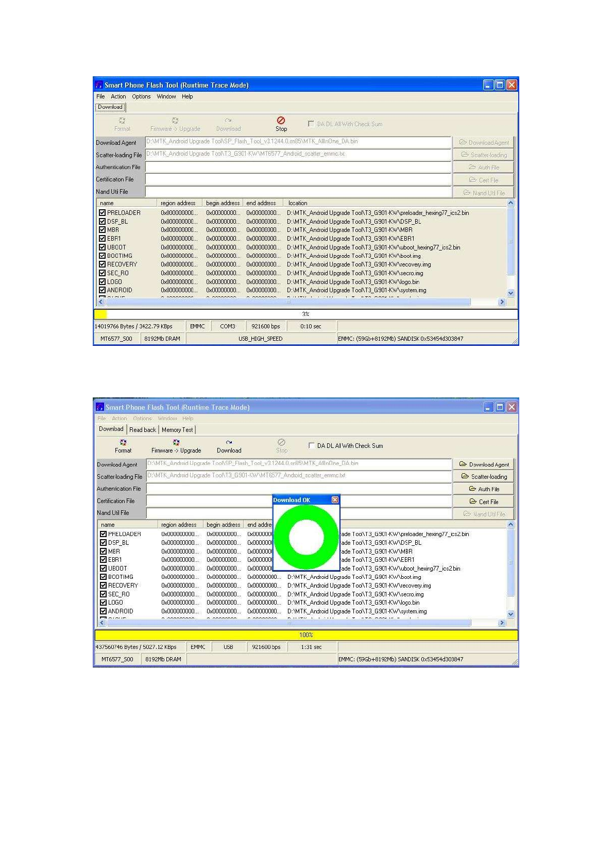The height and width of the screenshot is (868, 613).
Task: Click 'COM3' status bar entry
Action: [x=228, y=326]
